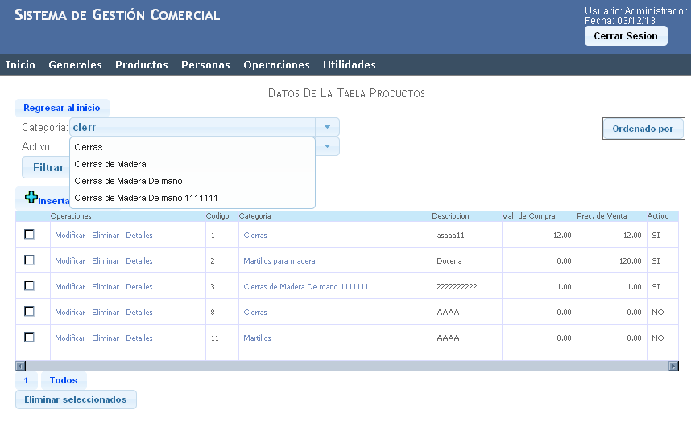This screenshot has width=691, height=422.
Task: Open 'Cierras' category link in row code 8
Action: point(255,313)
